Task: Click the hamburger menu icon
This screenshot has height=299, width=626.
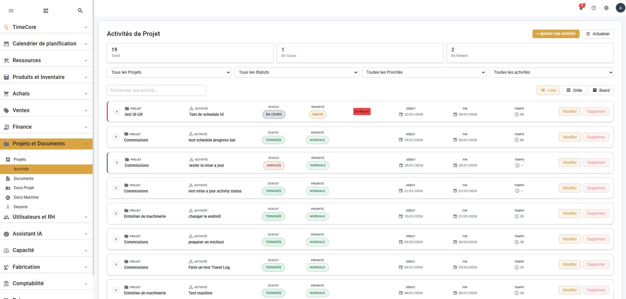Action: (x=11, y=11)
